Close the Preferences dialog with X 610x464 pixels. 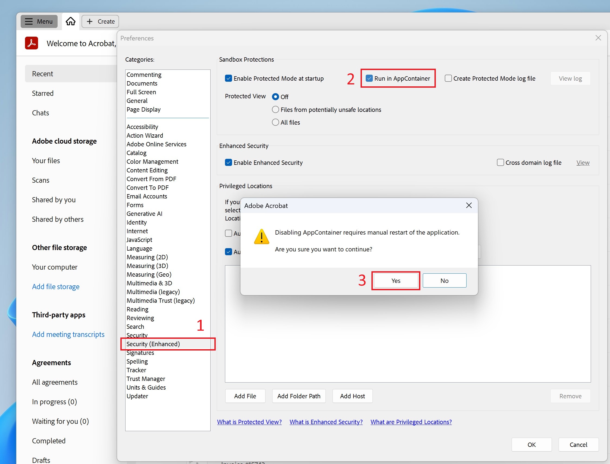(598, 38)
